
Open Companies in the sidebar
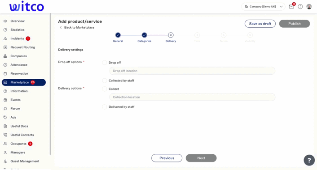coord(18,56)
